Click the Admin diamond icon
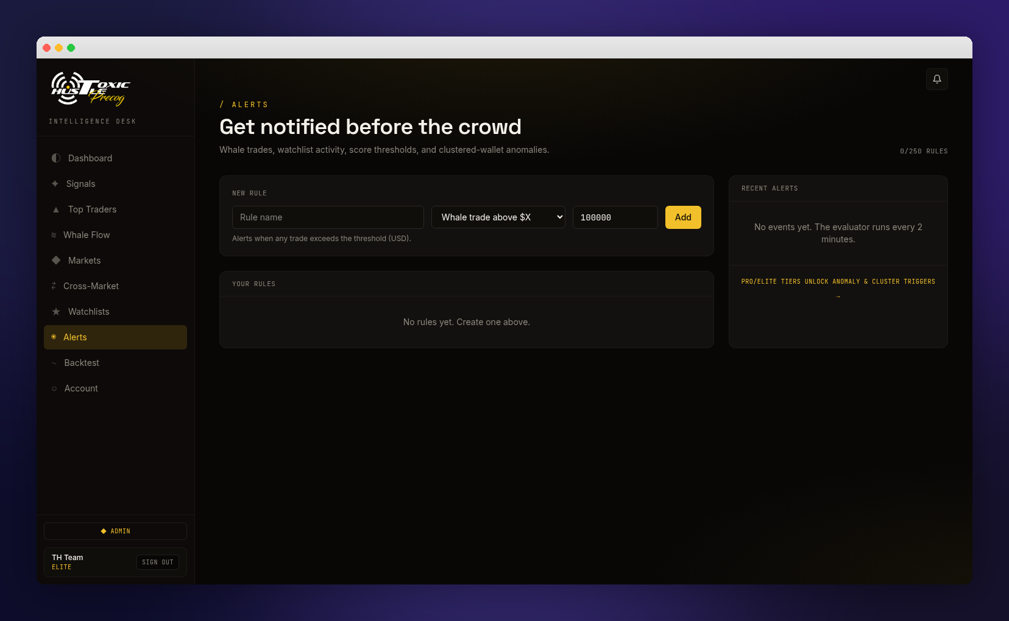The image size is (1009, 621). (104, 532)
